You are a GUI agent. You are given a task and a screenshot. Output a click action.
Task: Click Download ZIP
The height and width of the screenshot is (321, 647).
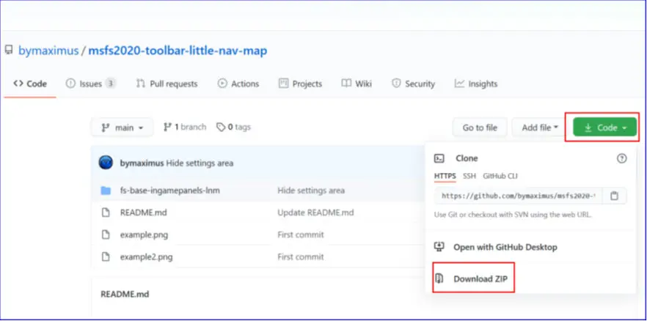tap(480, 279)
